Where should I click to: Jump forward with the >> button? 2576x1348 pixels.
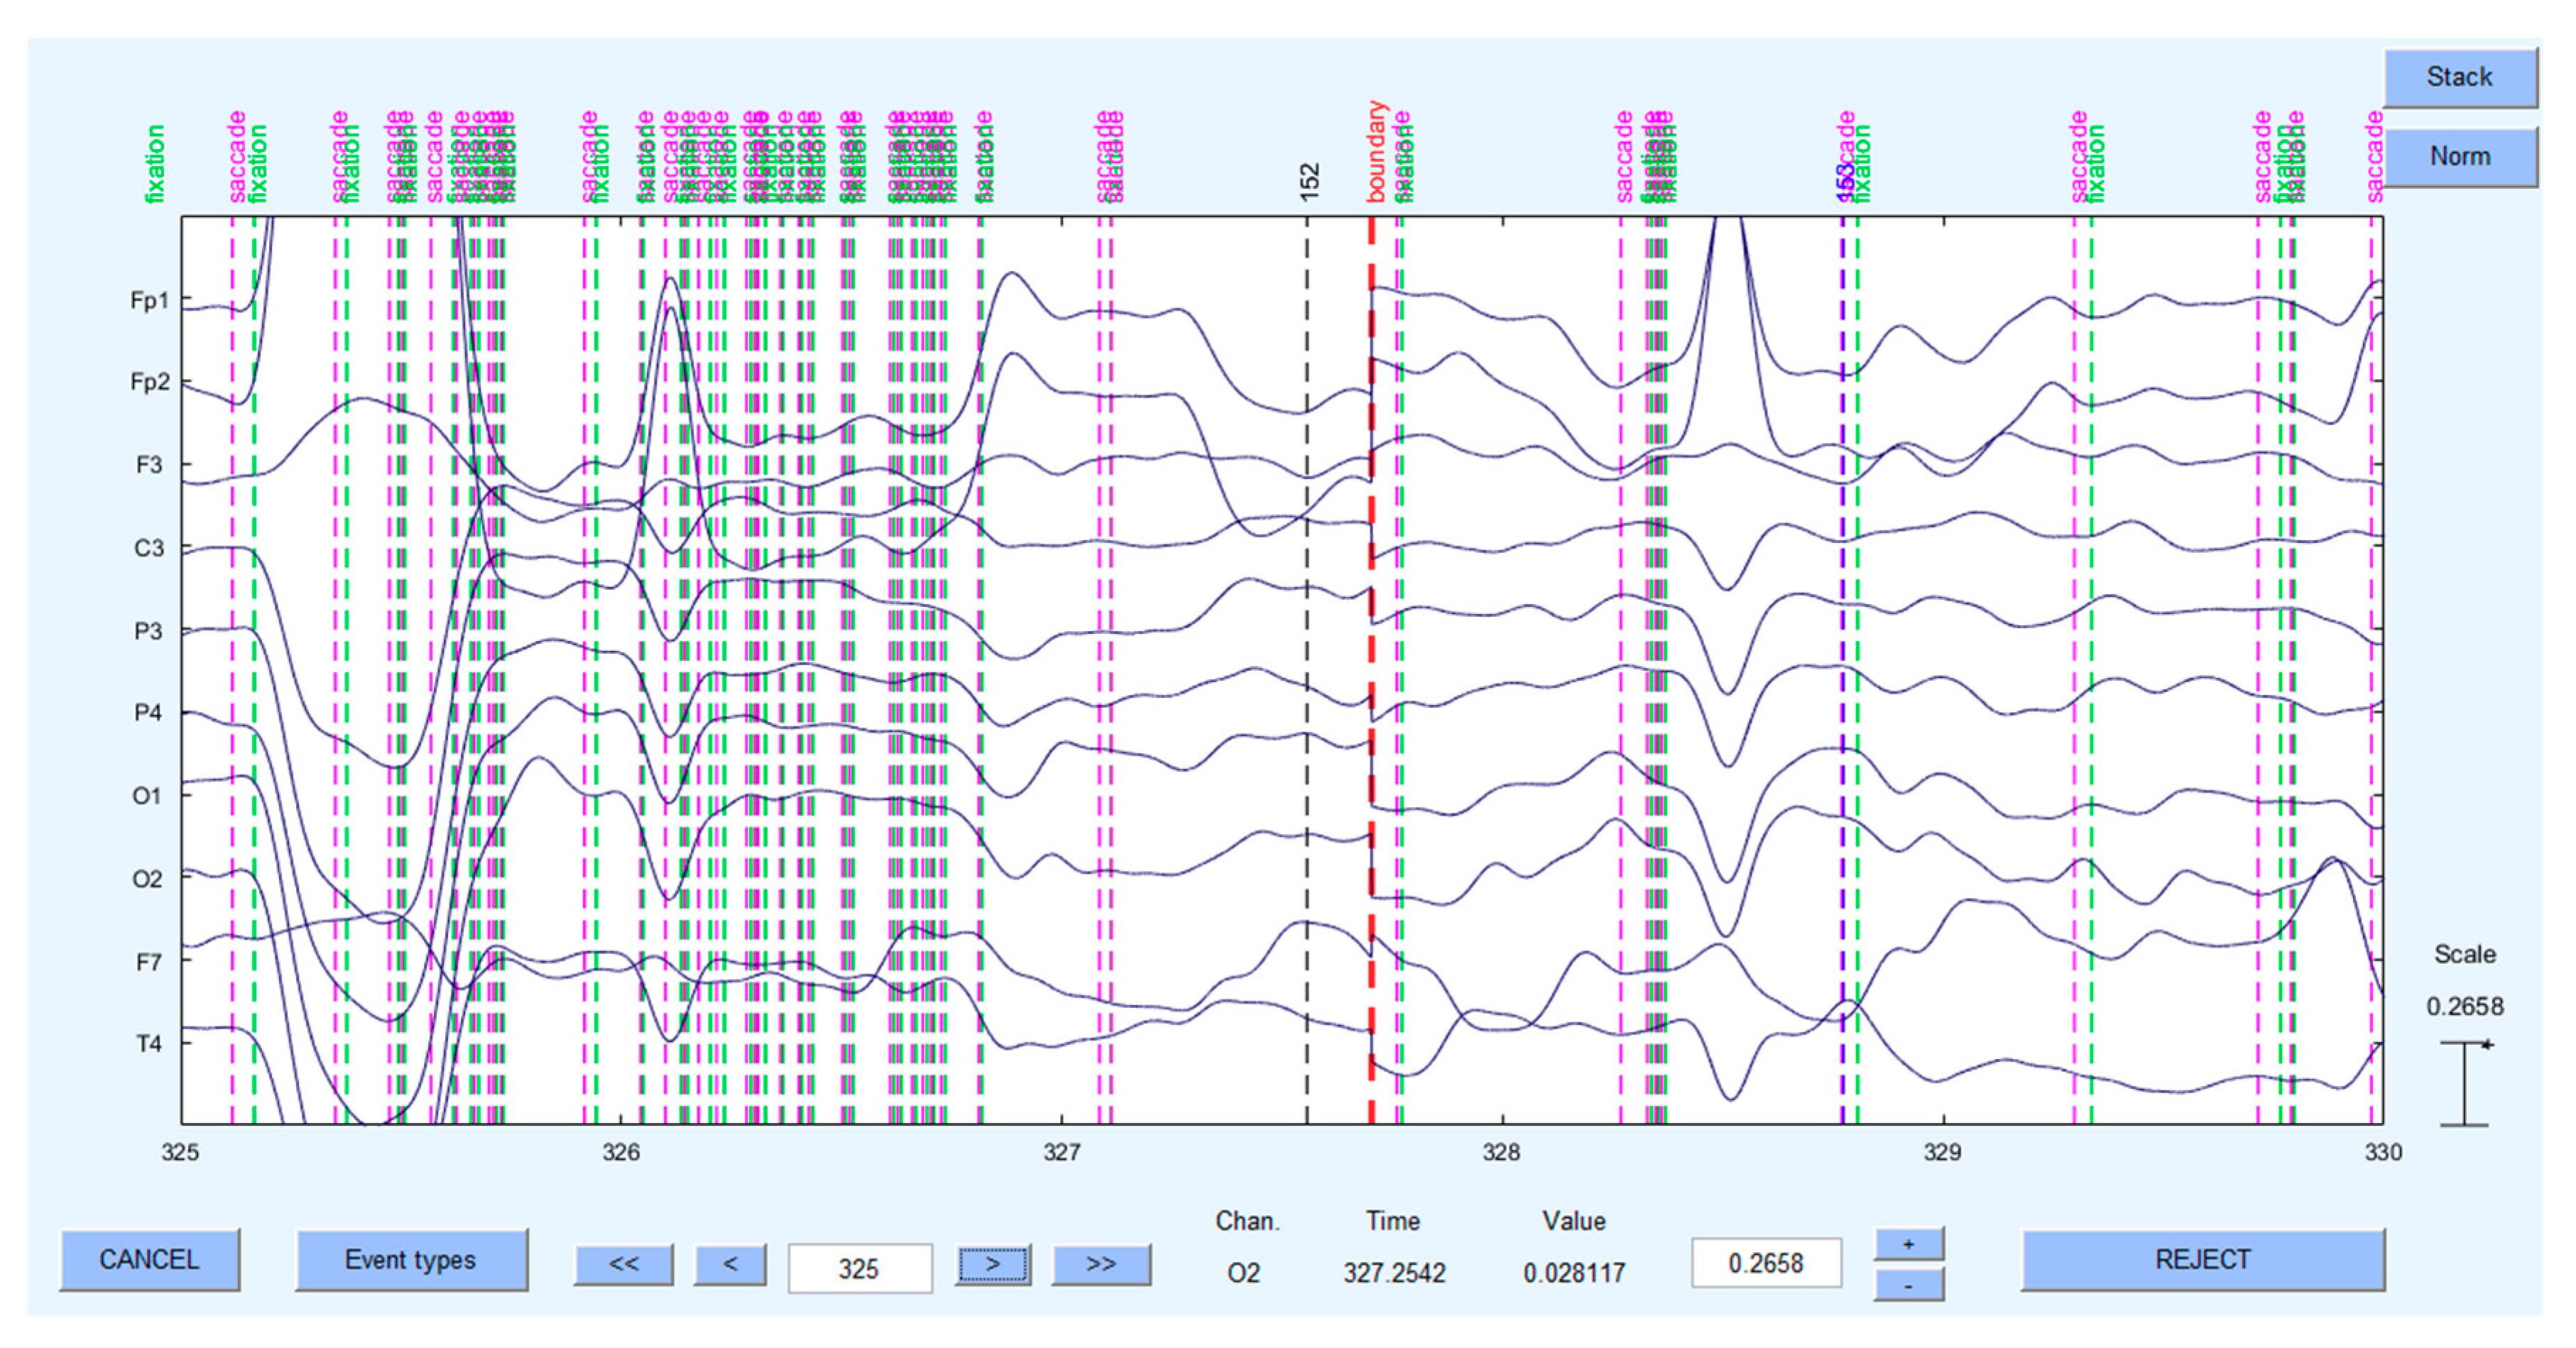(x=1100, y=1264)
